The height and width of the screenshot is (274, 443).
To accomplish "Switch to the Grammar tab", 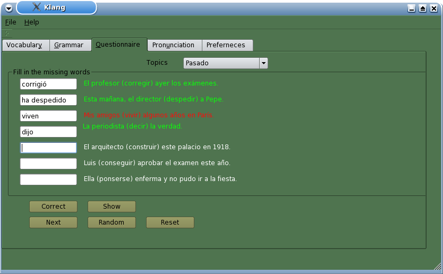I will [x=70, y=45].
